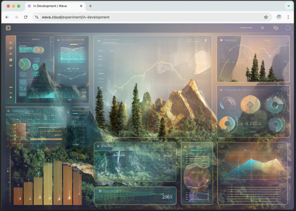Click the gold map-shaped icon in header
Viewport: 296px width, 211px height.
[x=276, y=28]
